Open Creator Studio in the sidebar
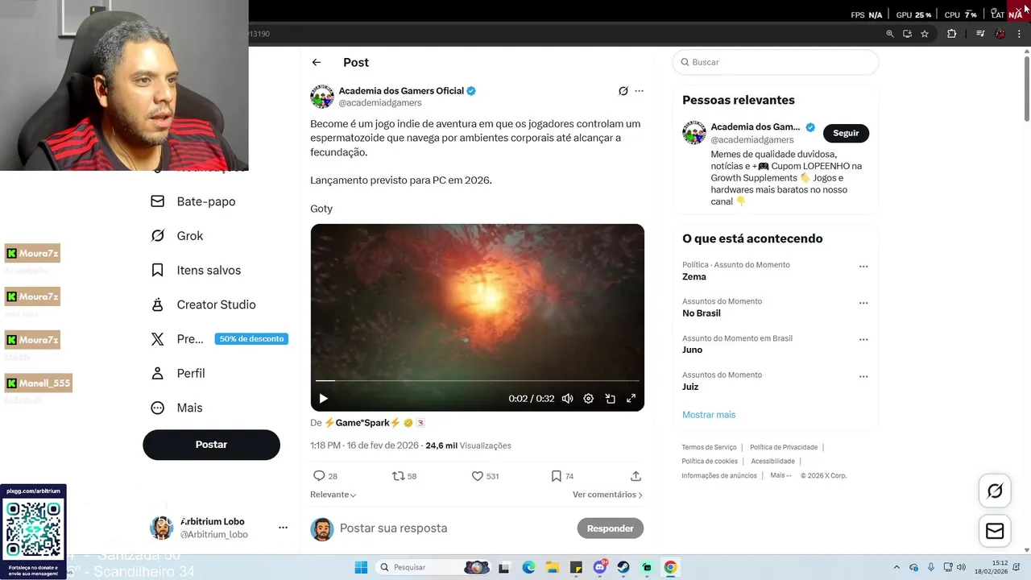Screen dimensions: 1031x580 [203, 304]
